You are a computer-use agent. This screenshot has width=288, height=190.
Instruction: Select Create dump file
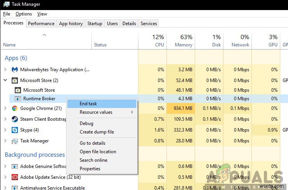coord(102,132)
